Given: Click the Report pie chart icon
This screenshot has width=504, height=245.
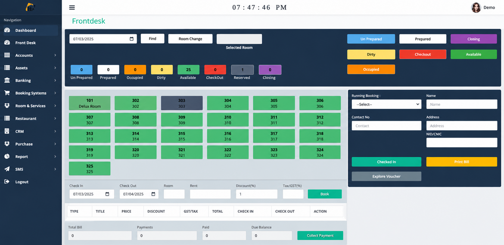Looking at the screenshot, I should pos(7,156).
